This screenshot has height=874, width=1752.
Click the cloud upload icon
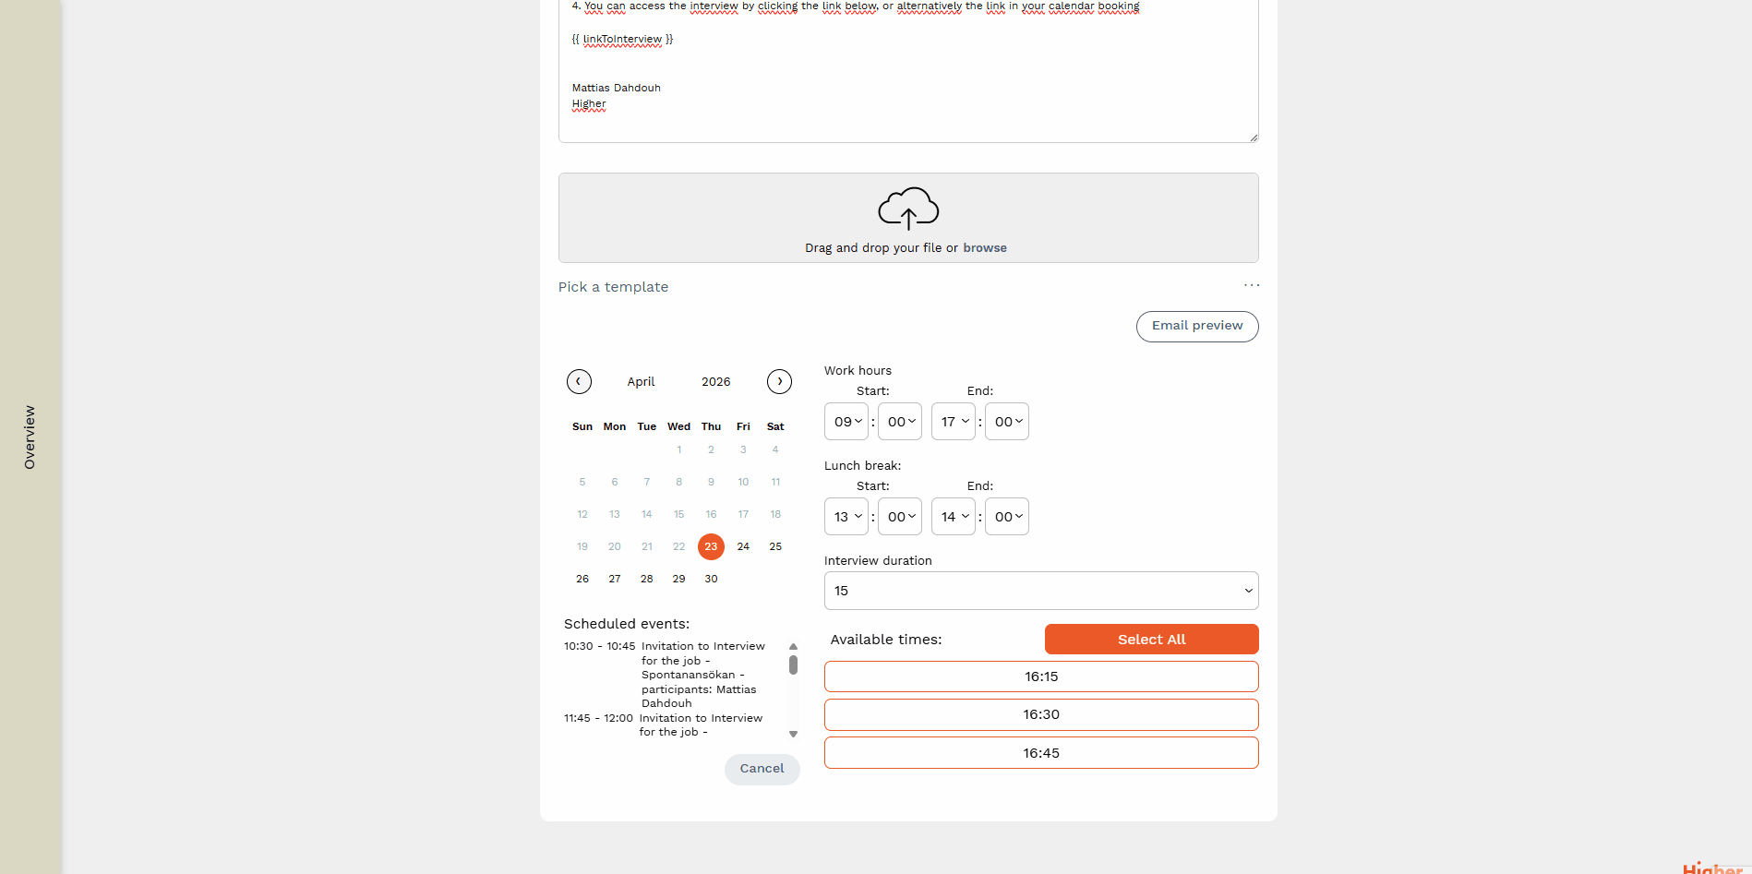point(908,209)
